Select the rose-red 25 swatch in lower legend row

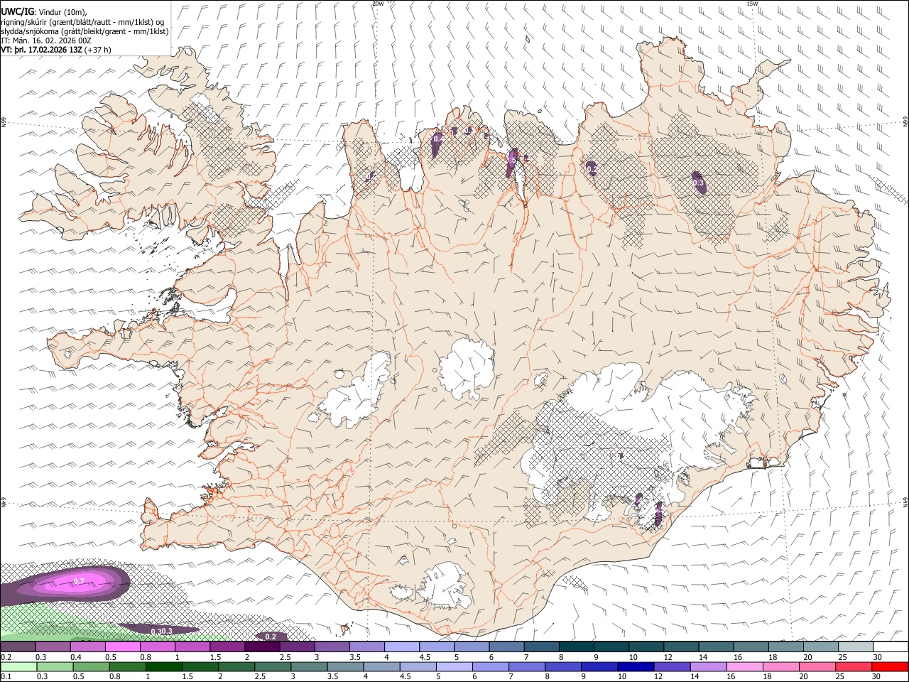[x=854, y=666]
